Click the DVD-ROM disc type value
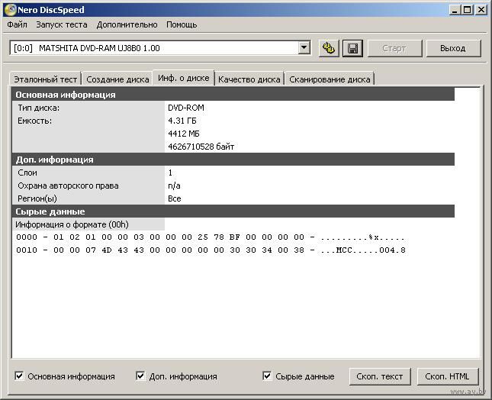Image resolution: width=492 pixels, height=400 pixels. pos(186,108)
